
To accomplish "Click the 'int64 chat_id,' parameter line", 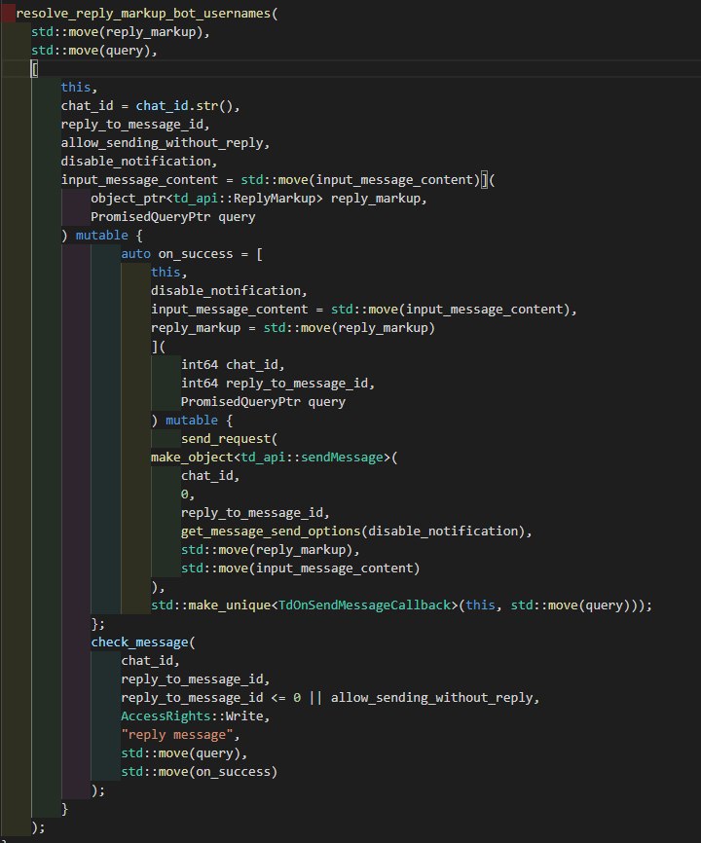I will pyautogui.click(x=233, y=364).
